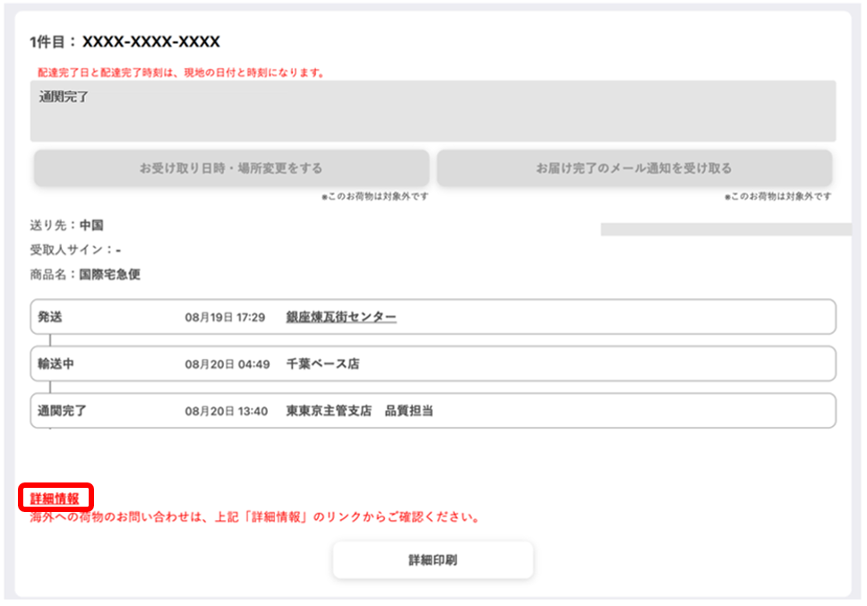Click the tracking number XXXX-XXXX-XXXX heading

150,42
